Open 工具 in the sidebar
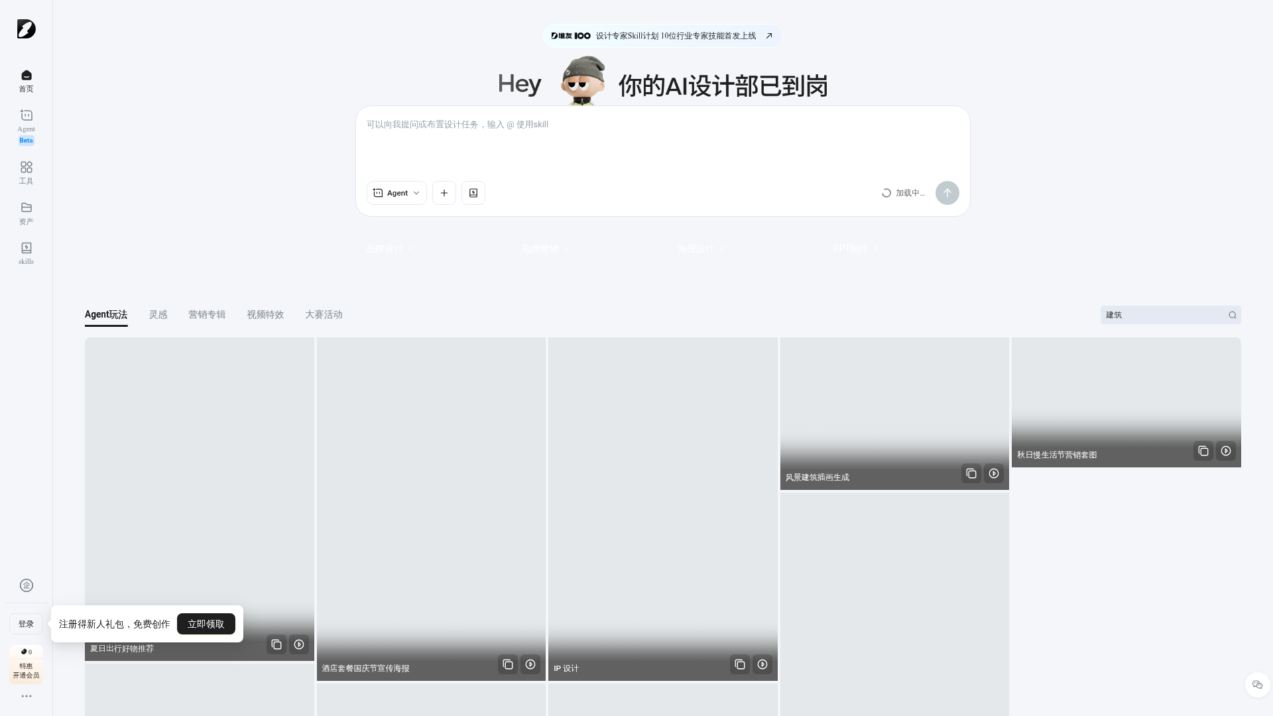This screenshot has width=1273, height=716. coord(26,173)
